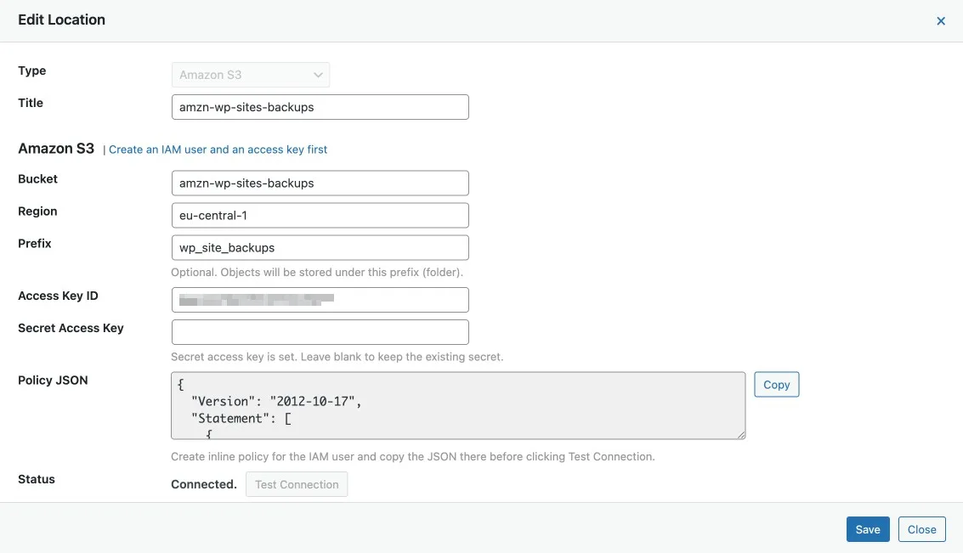Open 'Create an IAM user' link
This screenshot has height=553, width=963.
pos(218,150)
